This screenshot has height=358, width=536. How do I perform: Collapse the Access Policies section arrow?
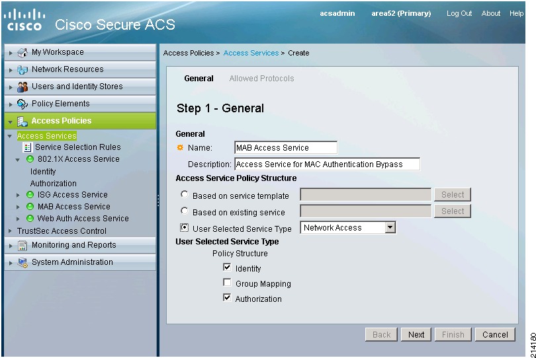click(10, 122)
